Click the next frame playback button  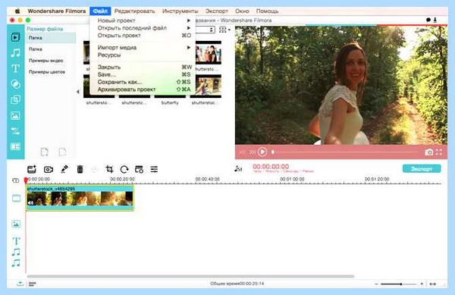point(253,152)
